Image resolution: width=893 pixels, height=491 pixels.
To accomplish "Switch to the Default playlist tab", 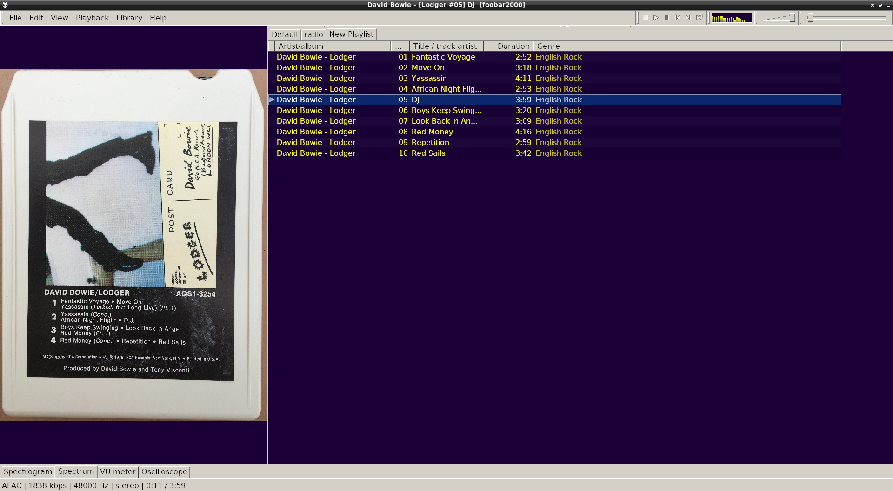I will [285, 34].
